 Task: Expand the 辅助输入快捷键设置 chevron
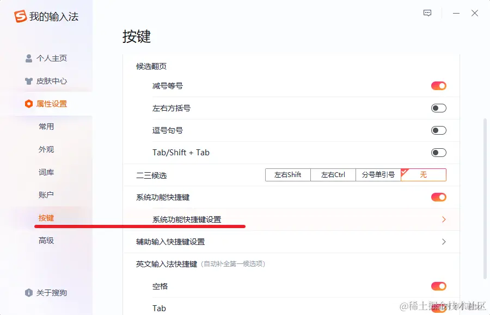coord(444,242)
